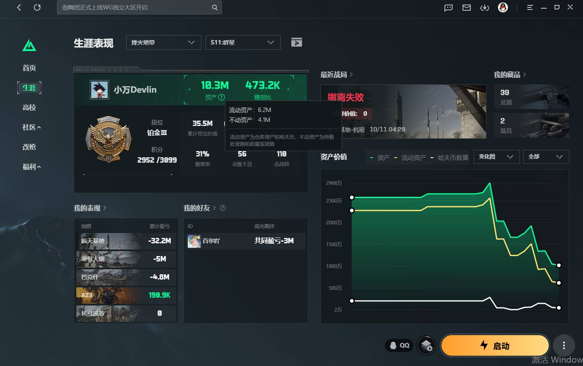Open the 撤离失败 recent match card
583x366 pixels.
[x=404, y=112]
